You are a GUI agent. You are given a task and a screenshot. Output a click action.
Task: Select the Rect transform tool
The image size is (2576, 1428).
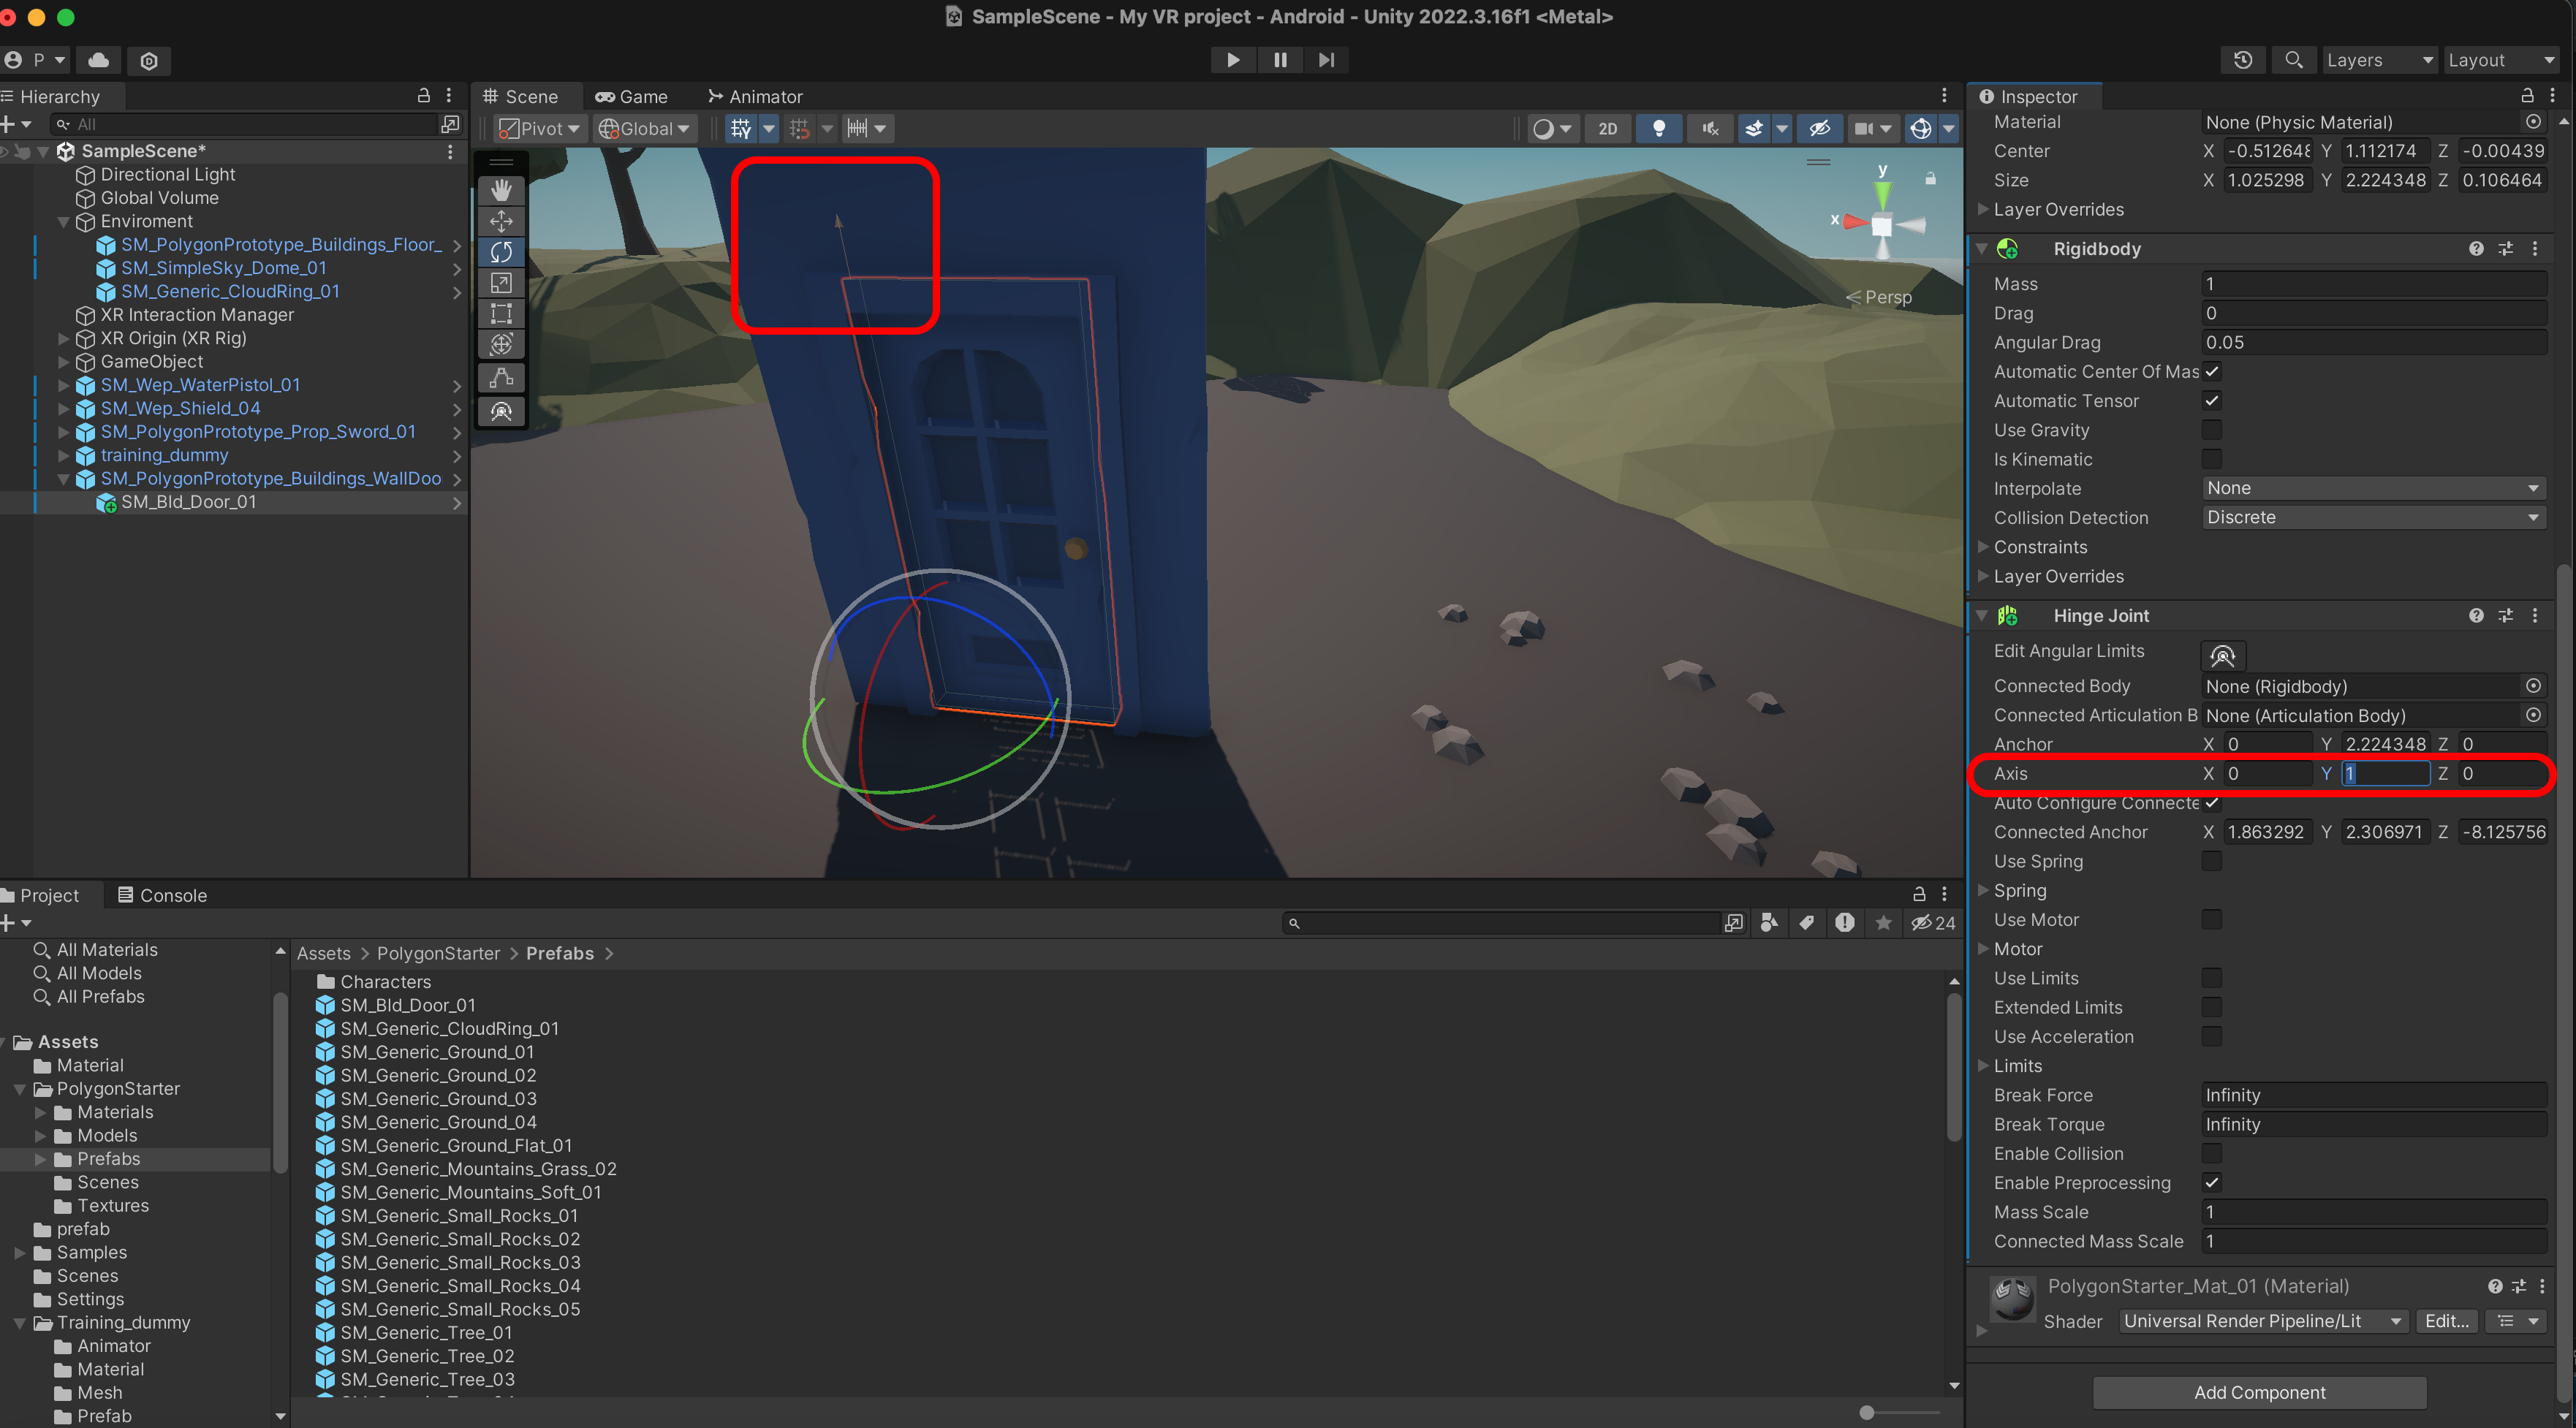coord(501,314)
